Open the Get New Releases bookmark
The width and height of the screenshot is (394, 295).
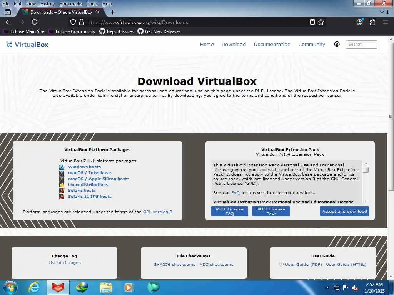tap(159, 31)
